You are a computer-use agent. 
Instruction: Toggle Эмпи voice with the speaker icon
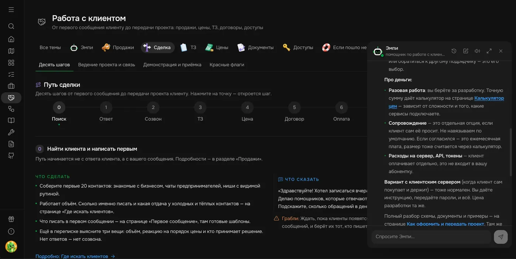click(x=477, y=51)
